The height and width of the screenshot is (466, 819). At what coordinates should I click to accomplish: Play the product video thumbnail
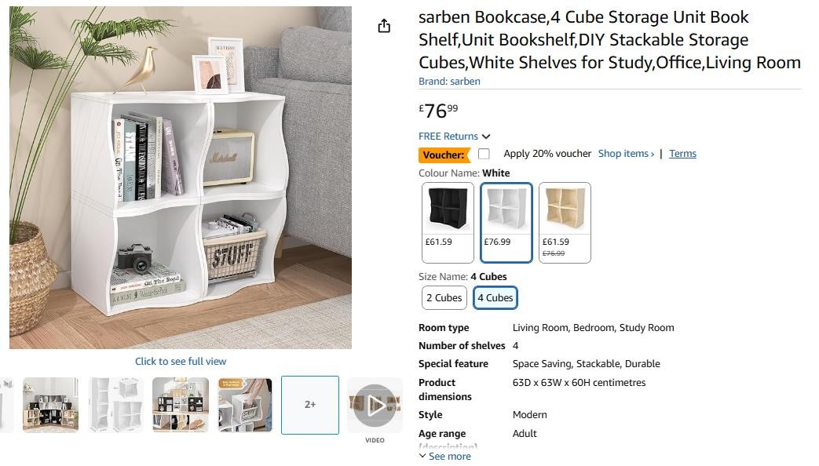(x=375, y=405)
